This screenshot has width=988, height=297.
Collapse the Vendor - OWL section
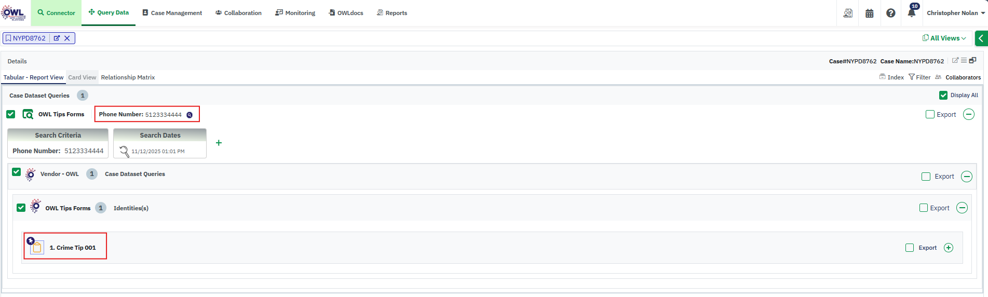point(967,177)
